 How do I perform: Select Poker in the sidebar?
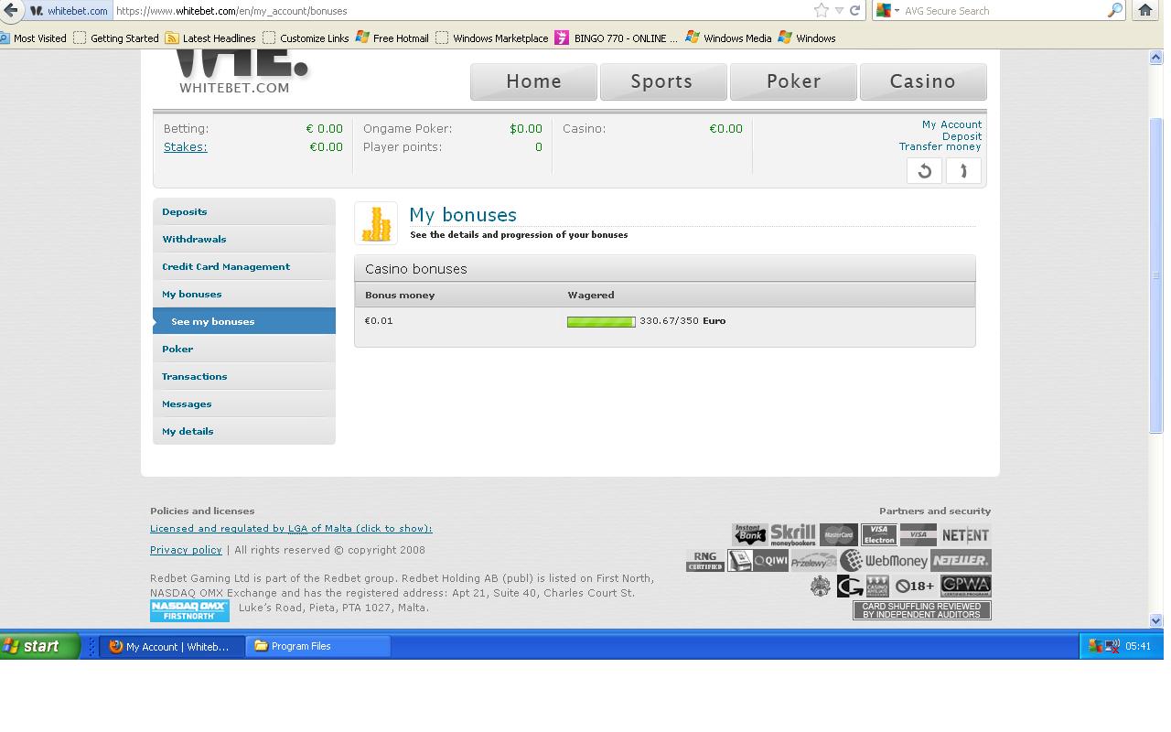coord(244,349)
